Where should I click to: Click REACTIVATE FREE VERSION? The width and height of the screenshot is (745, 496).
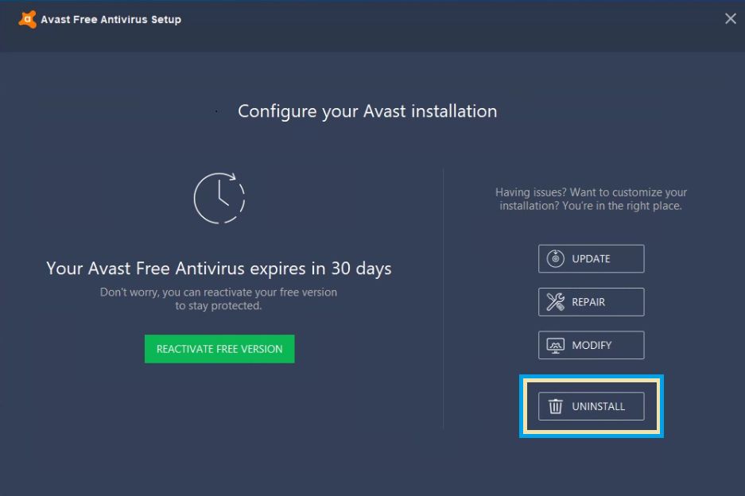coord(219,349)
